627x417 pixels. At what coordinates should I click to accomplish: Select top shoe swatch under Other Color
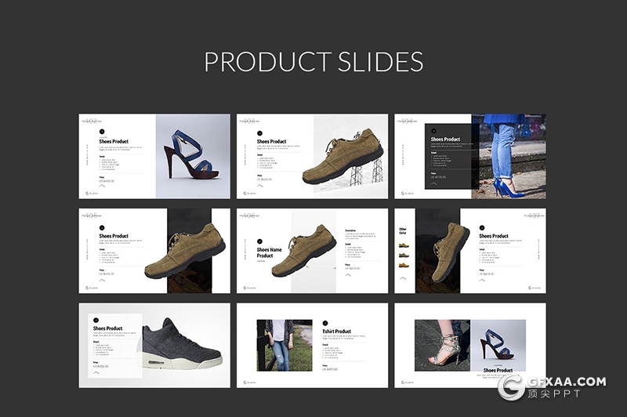point(404,245)
